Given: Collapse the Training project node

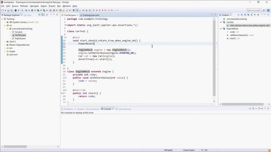Looking at the screenshot, I should (x=2, y=19).
